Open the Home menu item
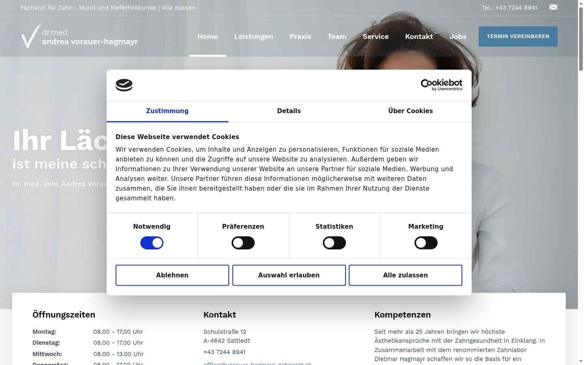Image resolution: width=584 pixels, height=365 pixels. (x=208, y=36)
